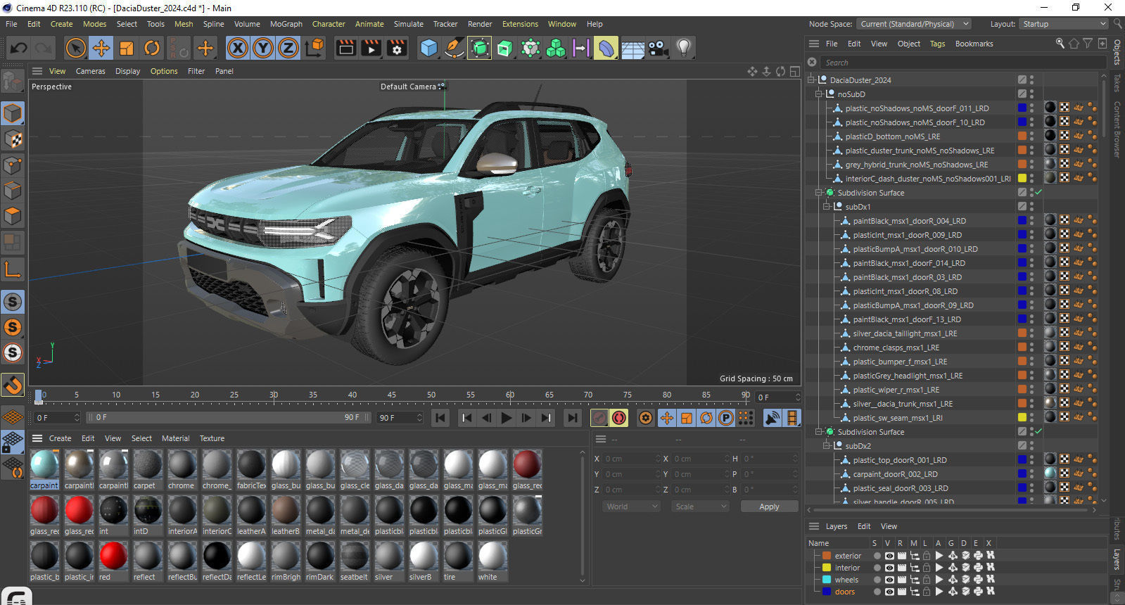Select the red material thumbnail
This screenshot has height=605, width=1125.
click(113, 556)
